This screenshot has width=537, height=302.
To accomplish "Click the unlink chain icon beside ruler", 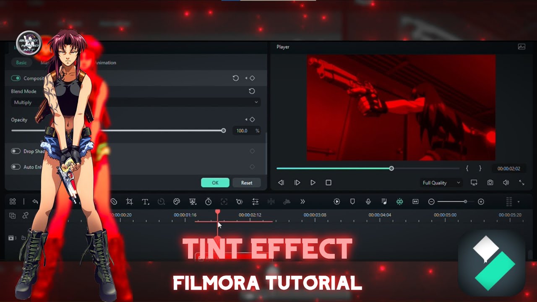I will pos(25,216).
